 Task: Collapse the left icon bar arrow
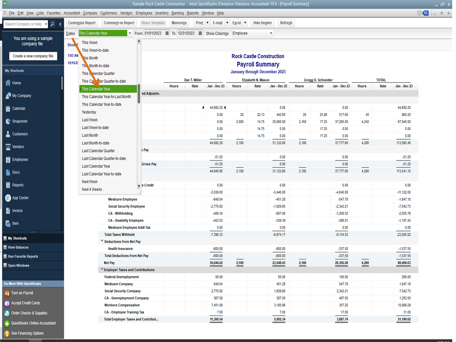pos(60,24)
